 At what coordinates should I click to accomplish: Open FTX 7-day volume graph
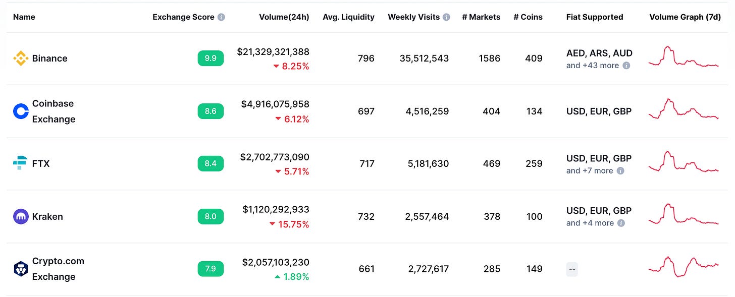tap(684, 162)
